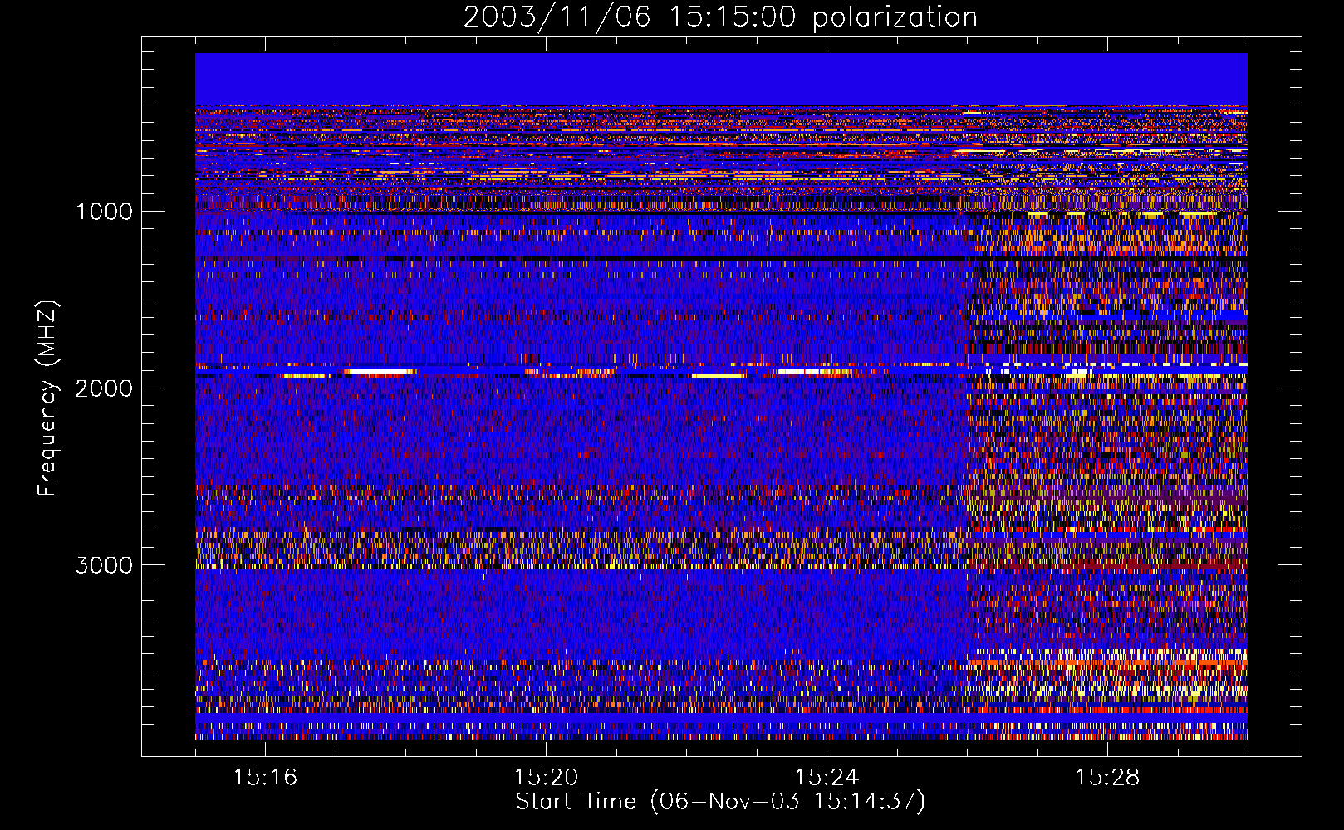Click the '15:20' time axis label
The height and width of the screenshot is (830, 1344).
click(546, 777)
